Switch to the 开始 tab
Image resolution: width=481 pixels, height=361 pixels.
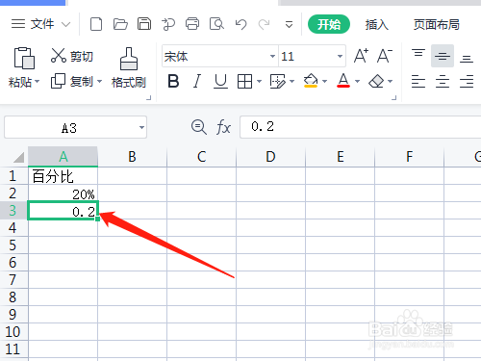click(x=329, y=24)
